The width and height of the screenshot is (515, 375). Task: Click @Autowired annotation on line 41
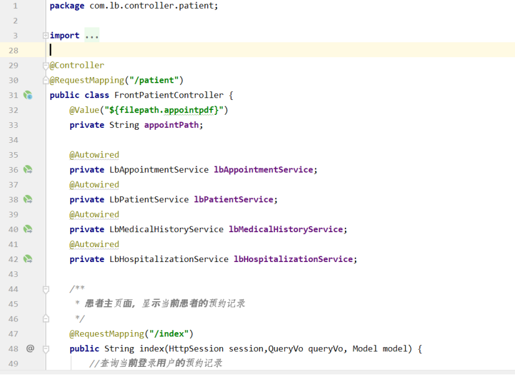pos(94,245)
